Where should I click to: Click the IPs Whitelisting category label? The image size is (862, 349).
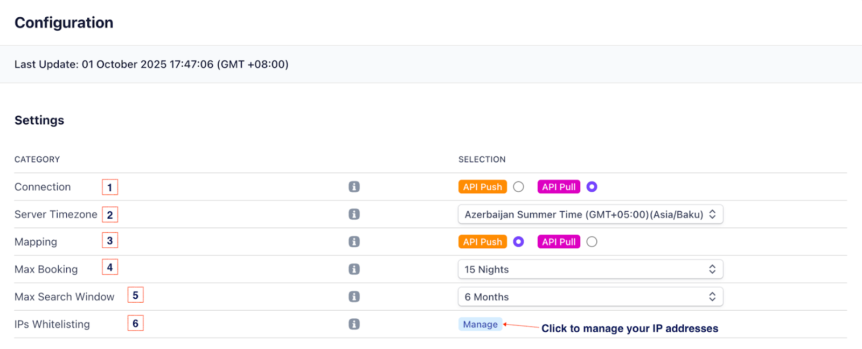[52, 324]
